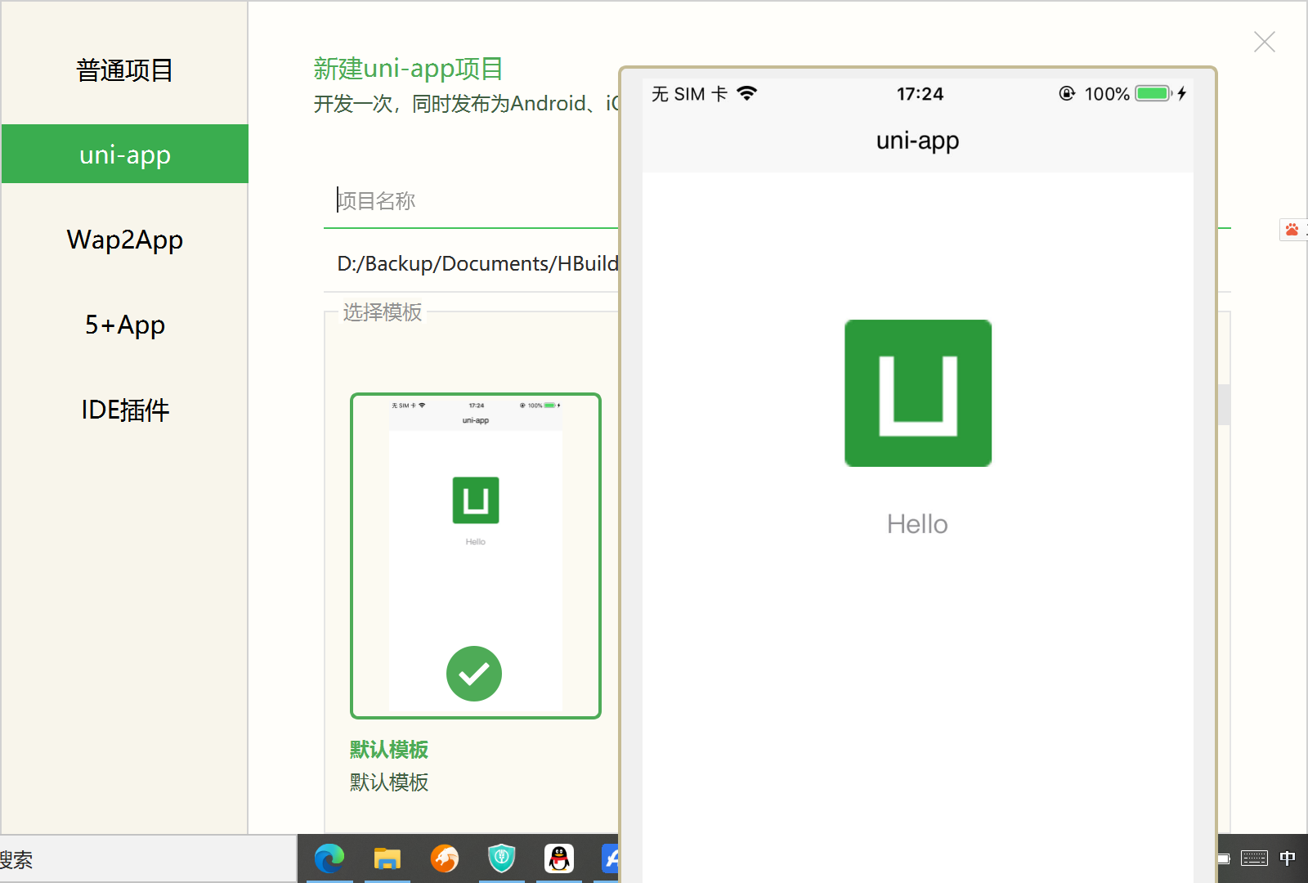The width and height of the screenshot is (1308, 883).
Task: Click the 17:24 time in preview
Action: pos(920,94)
